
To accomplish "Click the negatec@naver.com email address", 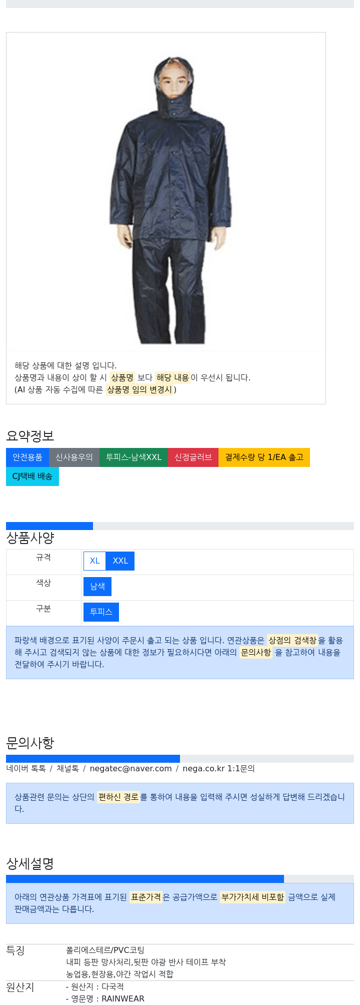I will [x=130, y=769].
